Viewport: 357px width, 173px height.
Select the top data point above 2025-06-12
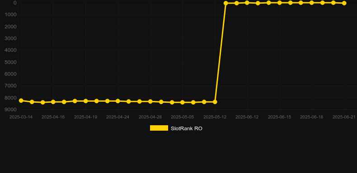pos(247,3)
